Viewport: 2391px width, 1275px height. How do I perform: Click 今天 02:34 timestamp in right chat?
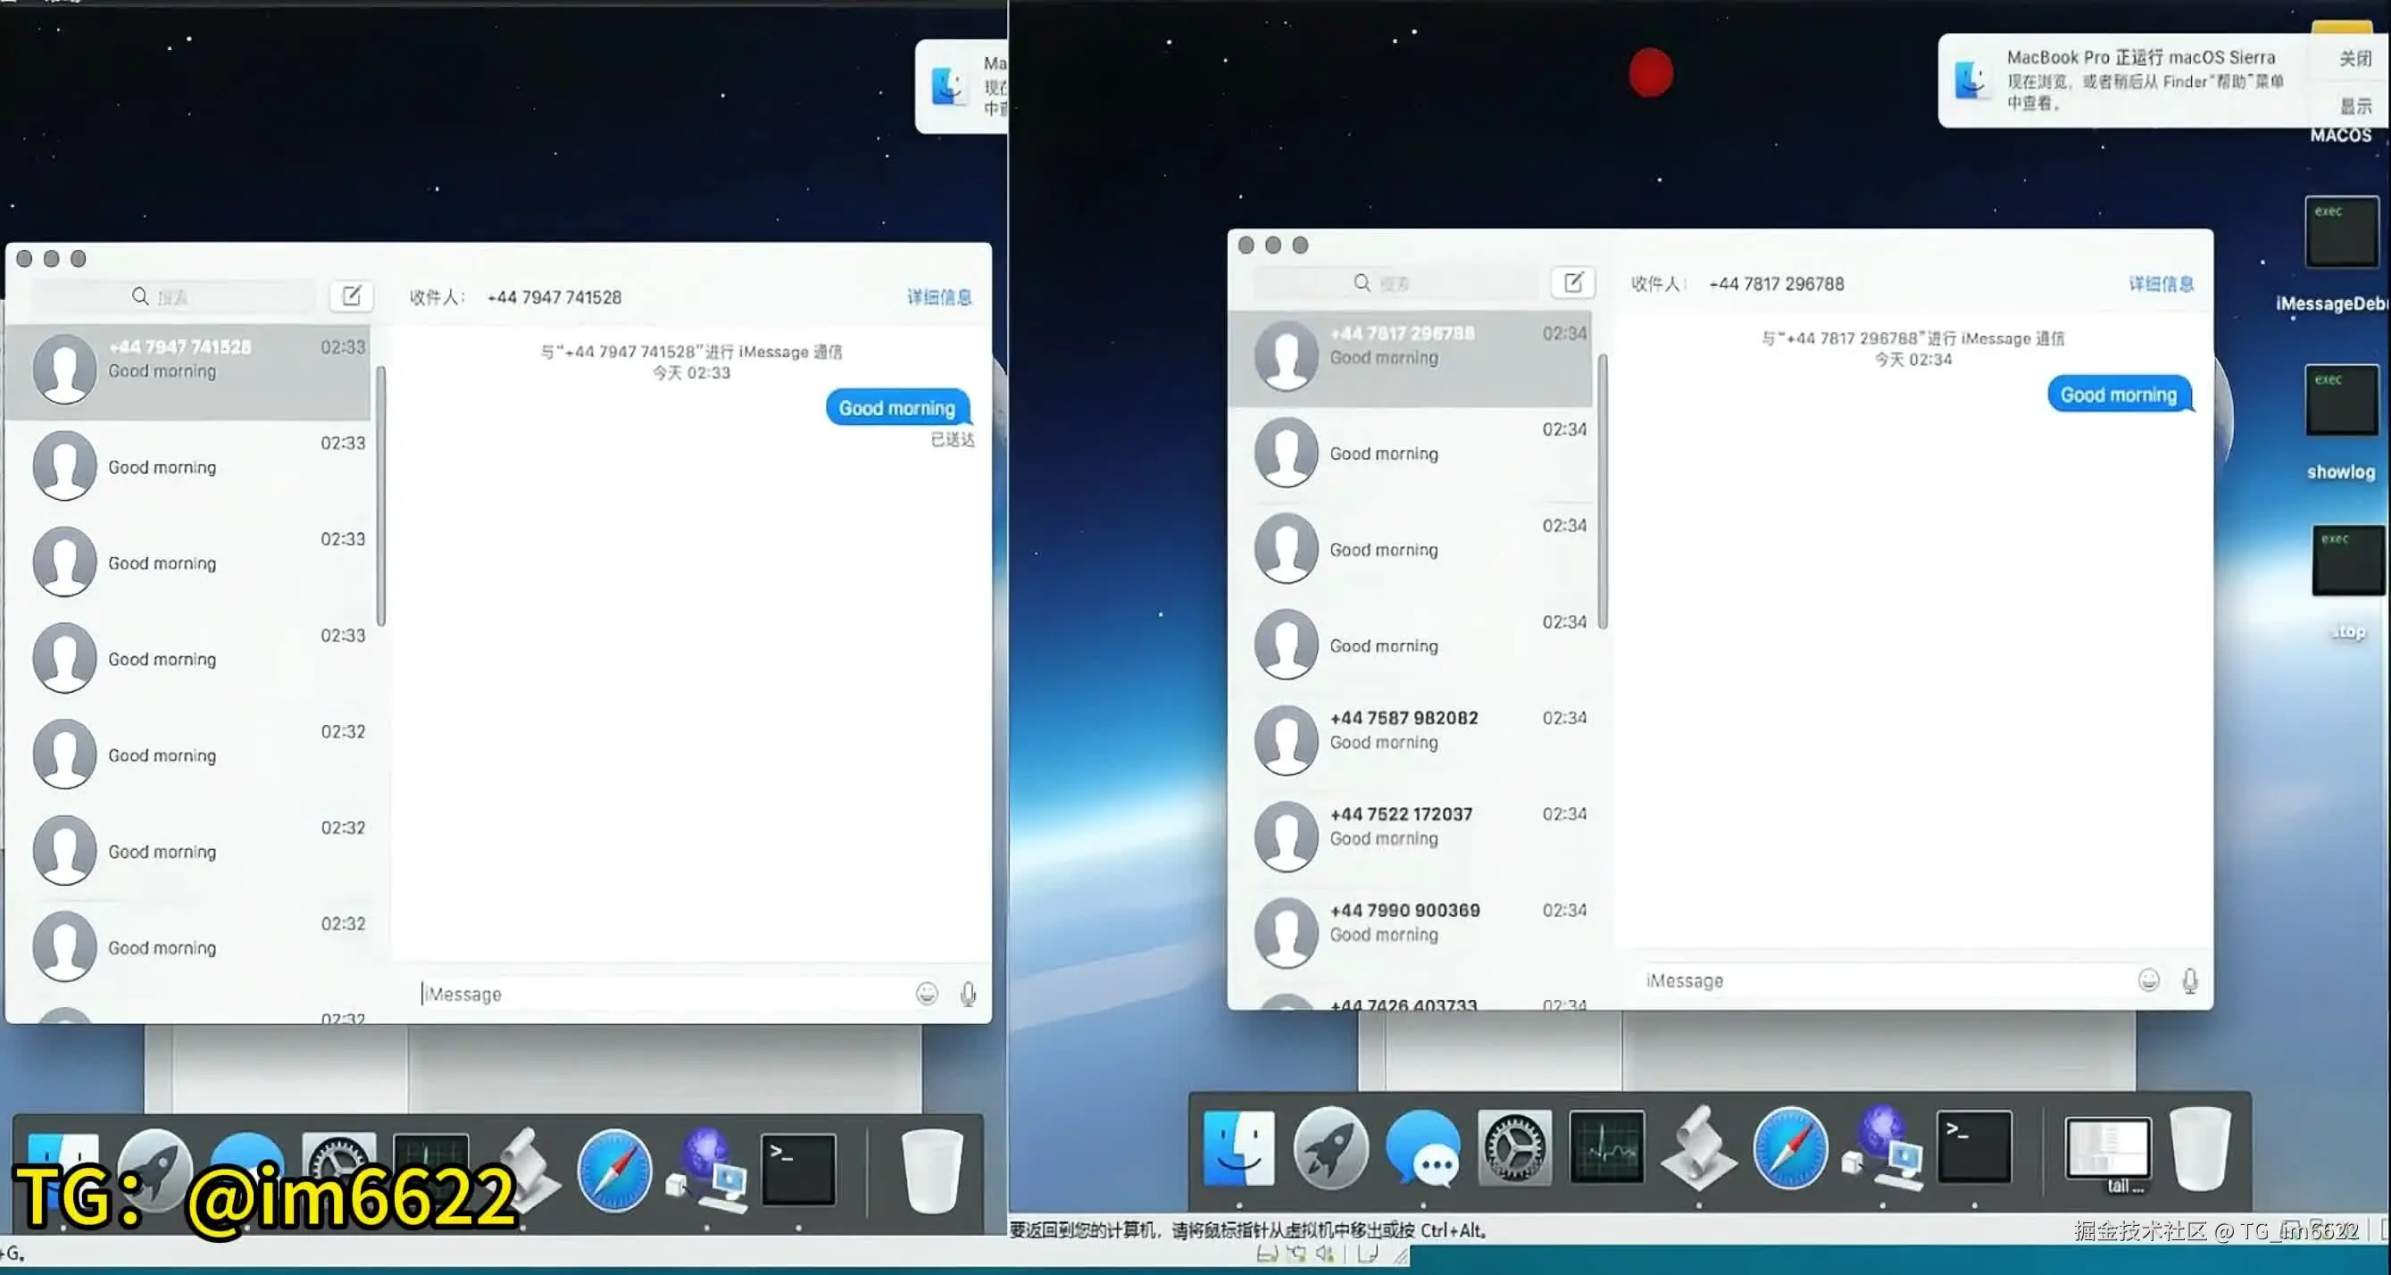[x=1913, y=359]
